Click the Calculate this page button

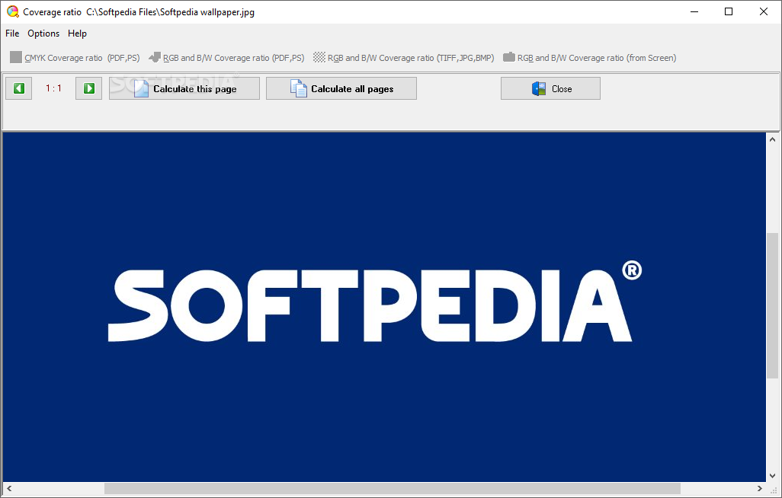click(x=184, y=88)
